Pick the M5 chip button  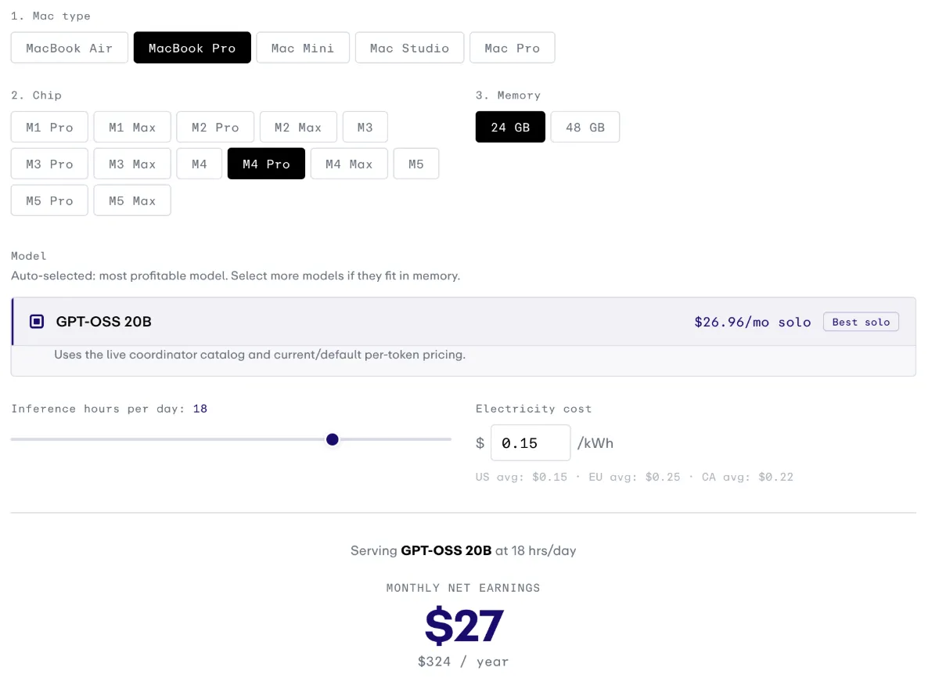point(416,164)
